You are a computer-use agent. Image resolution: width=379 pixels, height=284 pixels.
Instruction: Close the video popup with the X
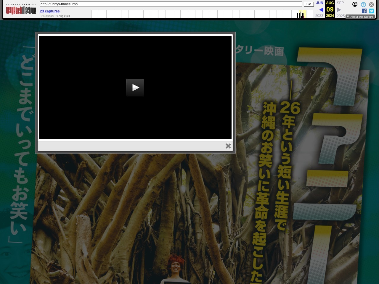pos(228,146)
